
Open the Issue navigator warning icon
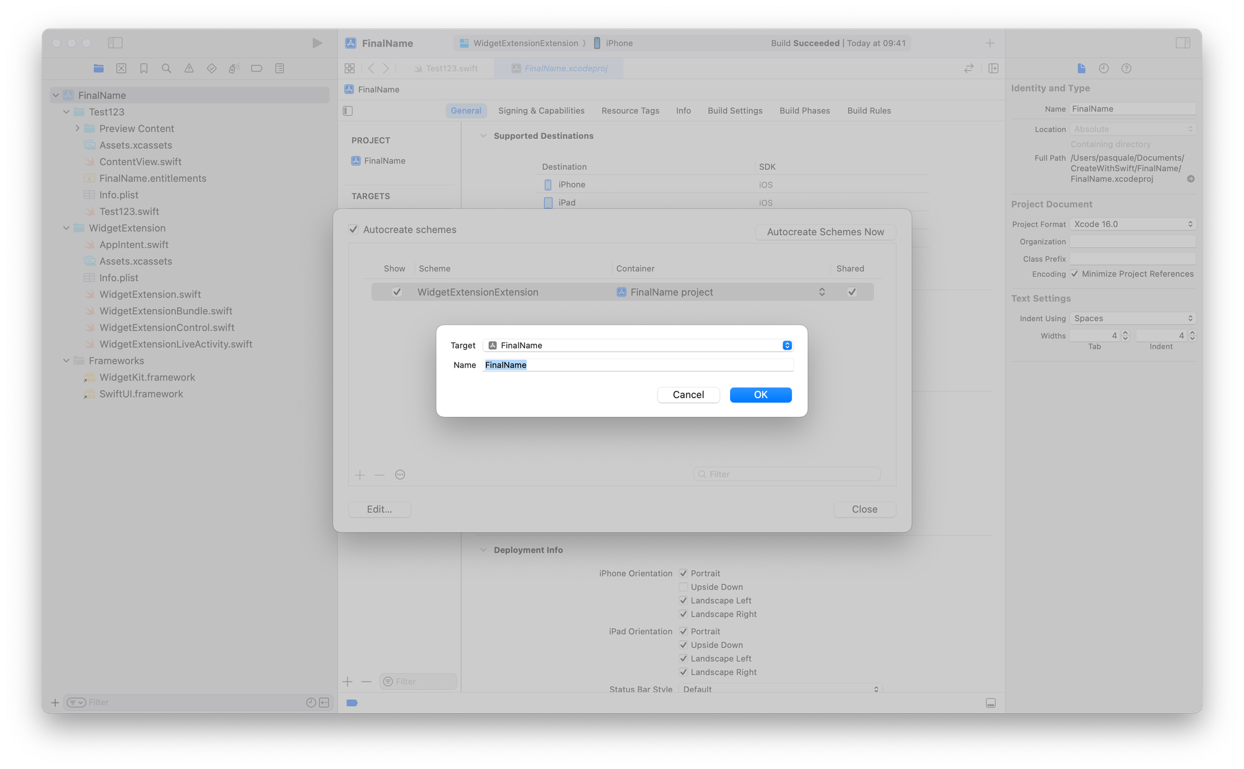[189, 68]
